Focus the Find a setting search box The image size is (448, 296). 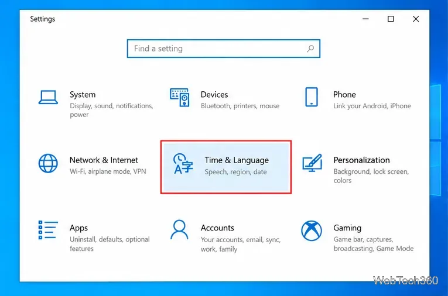224,49
